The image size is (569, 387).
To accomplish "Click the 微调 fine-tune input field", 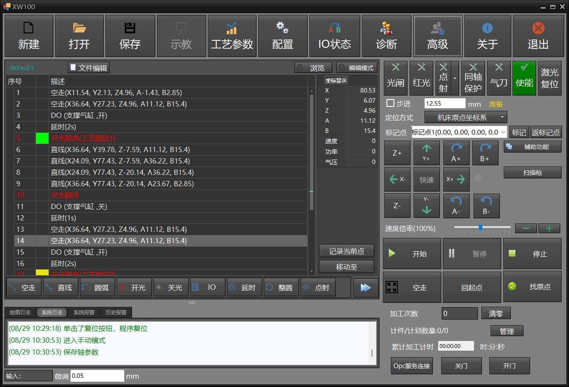I will (x=97, y=376).
